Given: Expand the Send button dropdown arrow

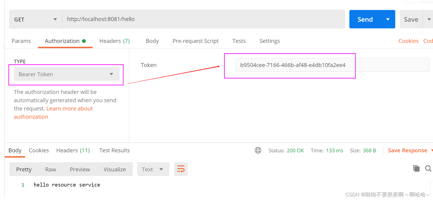Looking at the screenshot, I should 388,19.
